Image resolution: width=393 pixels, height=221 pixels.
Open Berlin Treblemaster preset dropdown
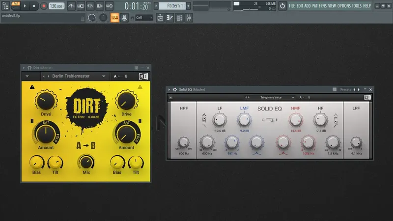(x=104, y=76)
